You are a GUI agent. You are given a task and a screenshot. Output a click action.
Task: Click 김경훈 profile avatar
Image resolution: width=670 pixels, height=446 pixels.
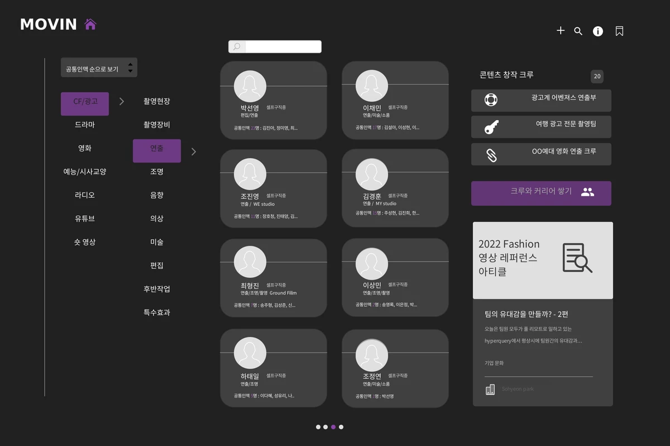click(372, 174)
